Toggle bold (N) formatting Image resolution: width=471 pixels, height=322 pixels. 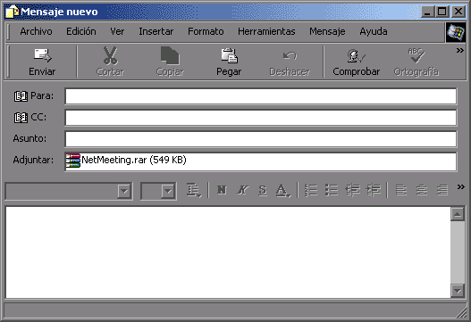click(x=222, y=190)
